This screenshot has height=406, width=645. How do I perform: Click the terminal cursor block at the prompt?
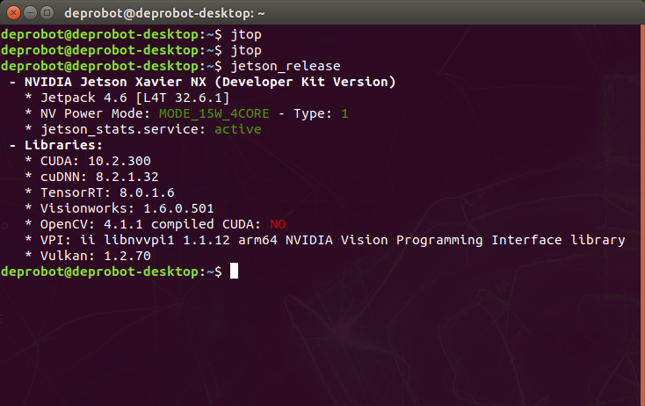pyautogui.click(x=234, y=271)
